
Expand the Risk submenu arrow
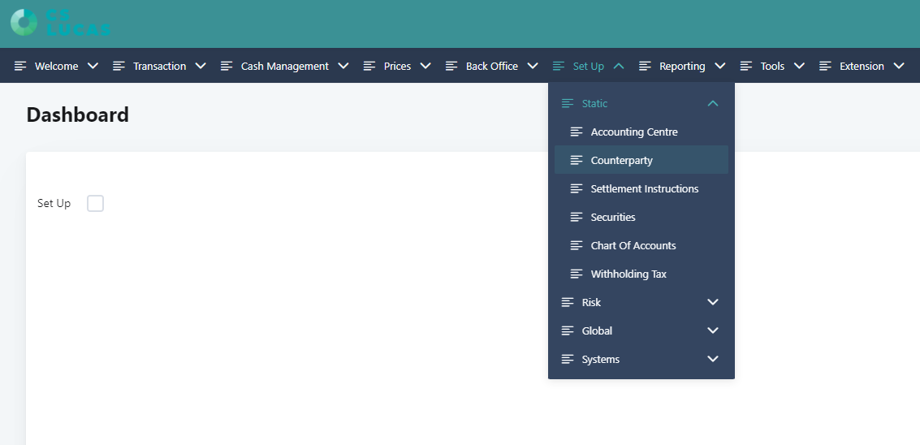pos(713,302)
